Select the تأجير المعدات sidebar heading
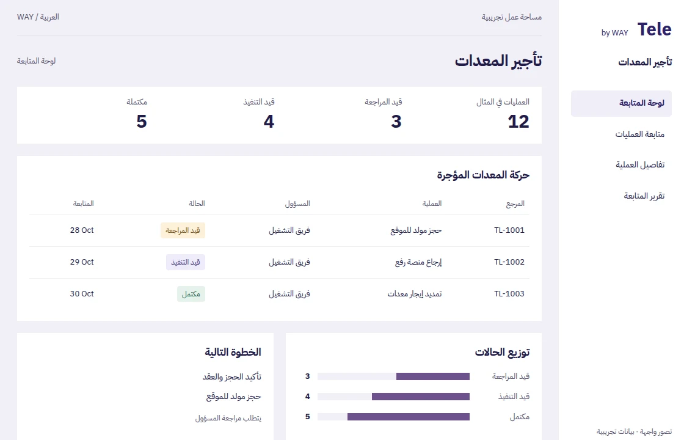This screenshot has height=440, width=684. (645, 62)
